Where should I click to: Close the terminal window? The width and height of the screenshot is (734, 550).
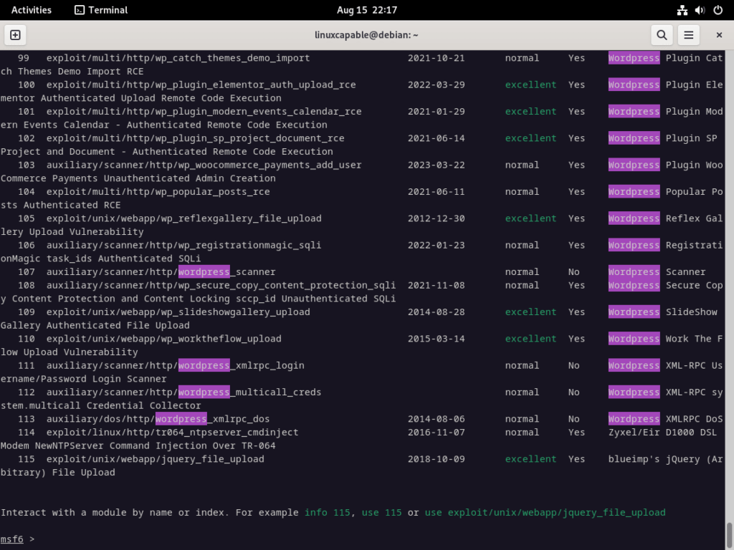click(719, 35)
